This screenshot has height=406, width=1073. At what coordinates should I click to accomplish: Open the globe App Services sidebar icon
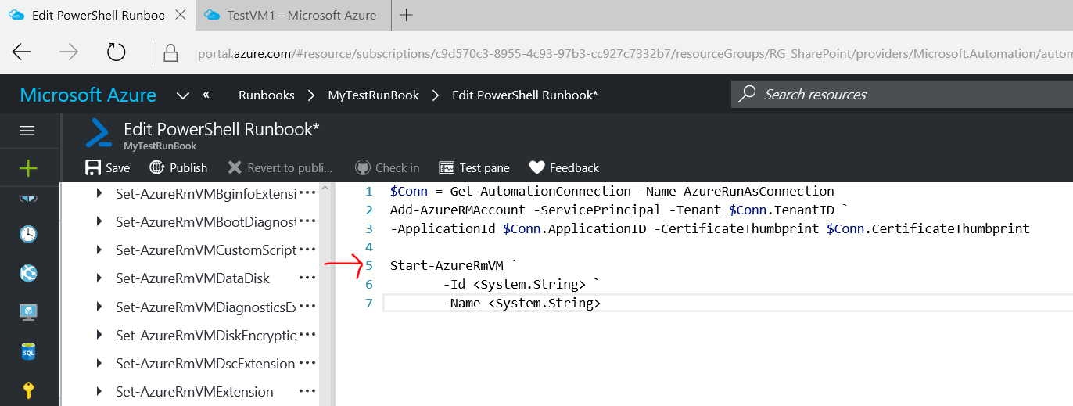pos(28,273)
